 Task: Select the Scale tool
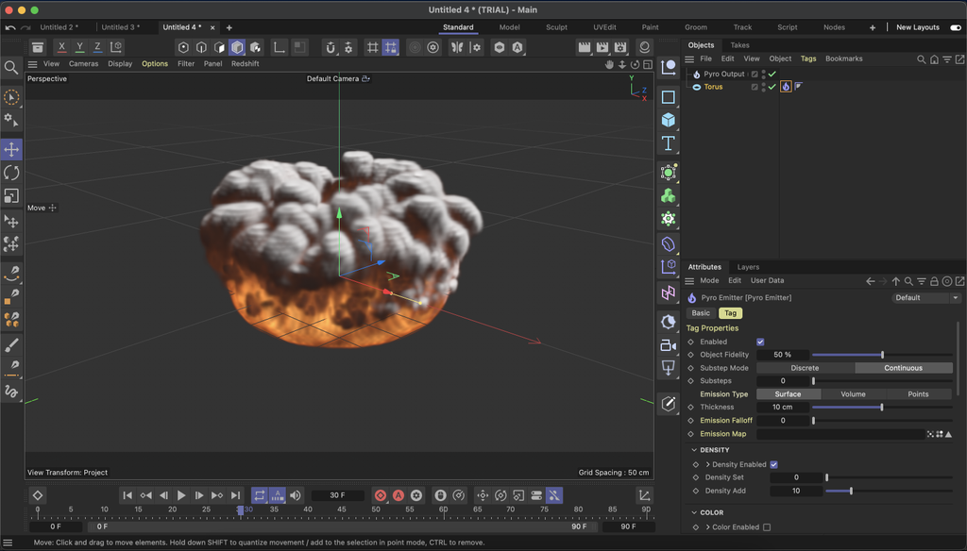13,196
